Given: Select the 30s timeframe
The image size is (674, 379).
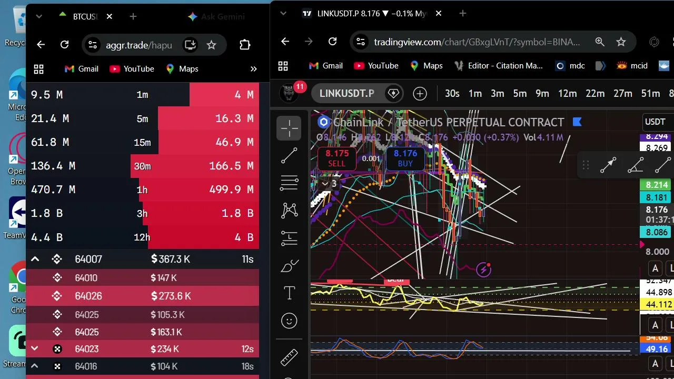Looking at the screenshot, I should tap(452, 94).
